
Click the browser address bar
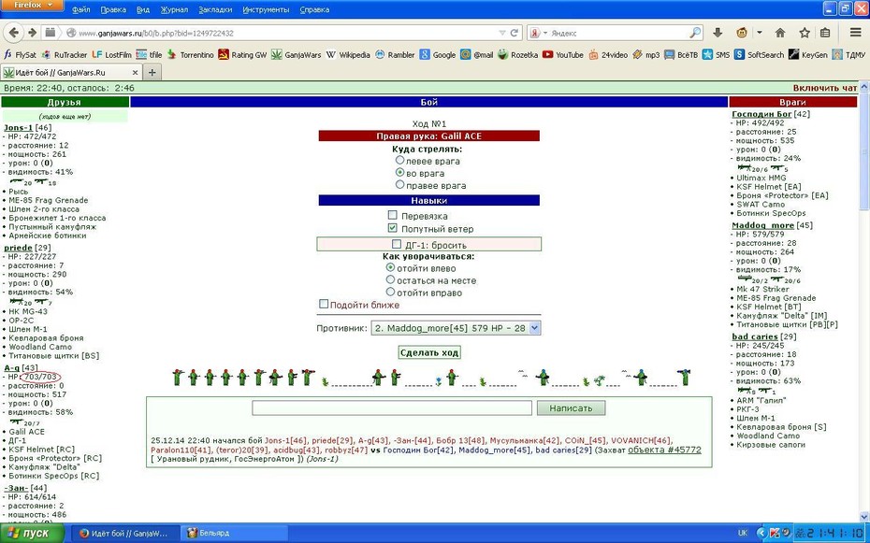[282, 33]
